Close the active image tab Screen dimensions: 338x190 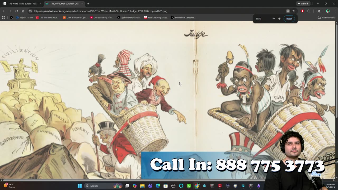82,4
